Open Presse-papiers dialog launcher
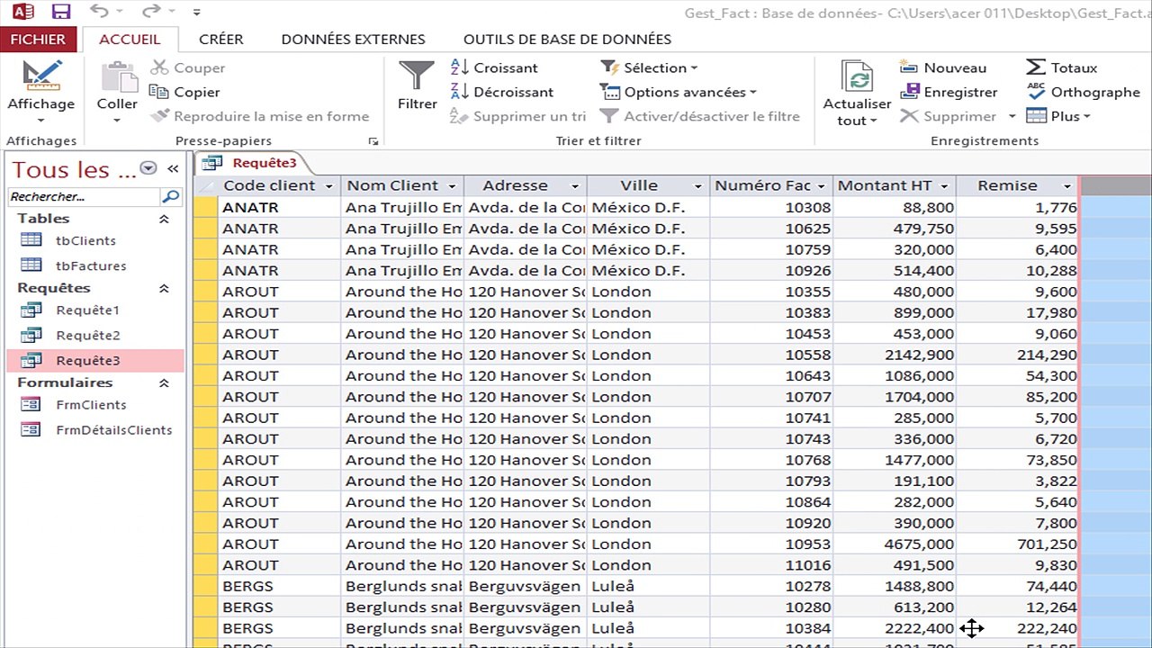Screen dimensions: 1152x648 pyautogui.click(x=373, y=141)
